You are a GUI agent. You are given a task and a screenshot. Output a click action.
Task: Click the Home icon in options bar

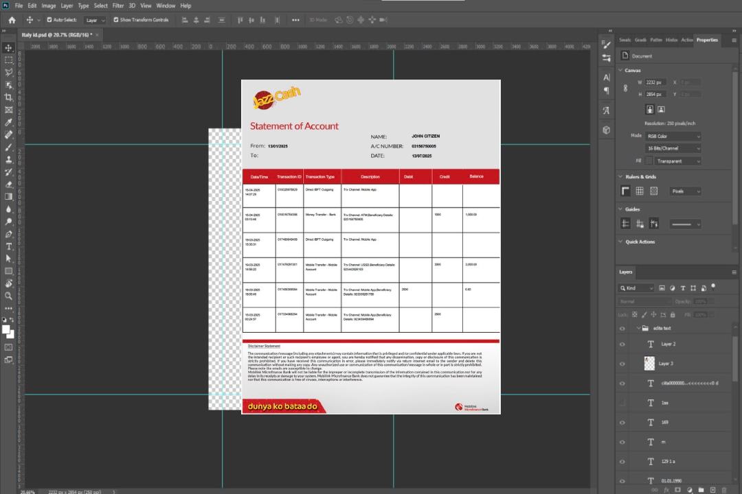tap(12, 20)
